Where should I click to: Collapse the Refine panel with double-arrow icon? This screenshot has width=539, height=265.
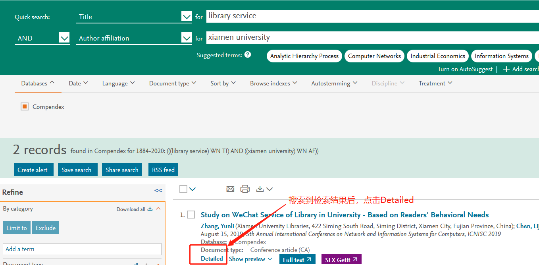pos(158,191)
